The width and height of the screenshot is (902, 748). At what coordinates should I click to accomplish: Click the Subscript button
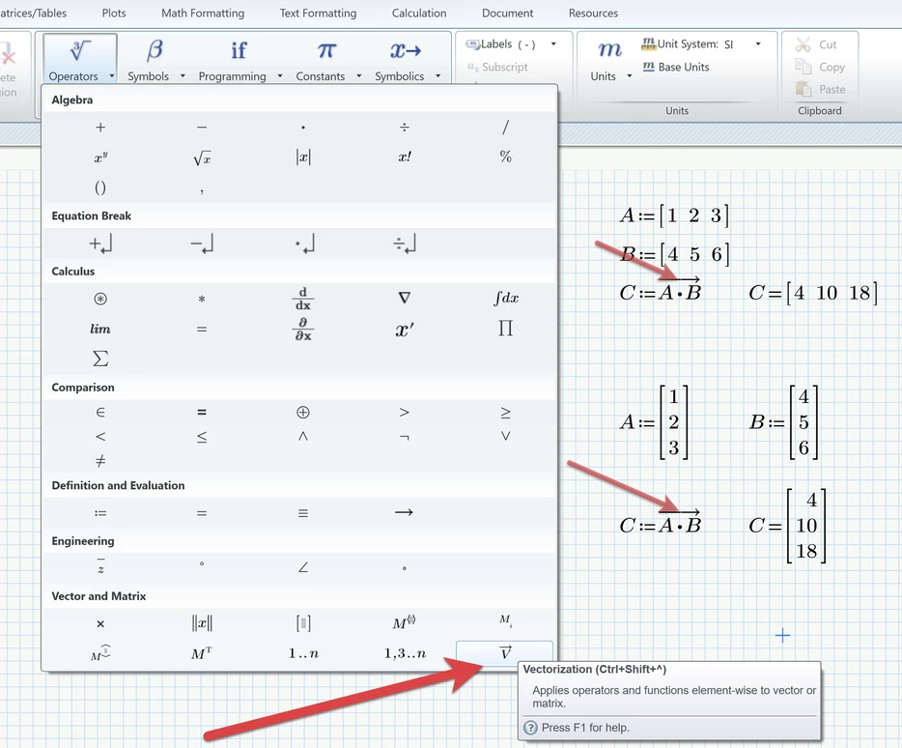(497, 67)
